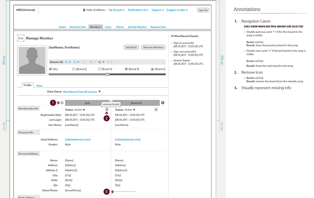Click the next brand navigation caret
This screenshot has width=314, height=198.
pyautogui.click(x=163, y=103)
